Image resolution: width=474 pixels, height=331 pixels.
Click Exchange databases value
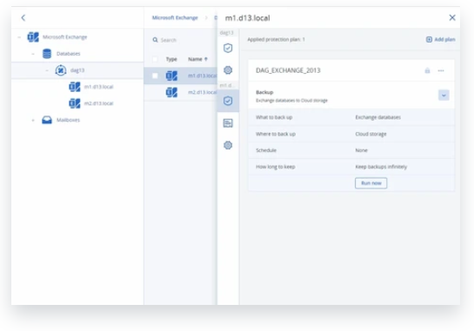(377, 117)
